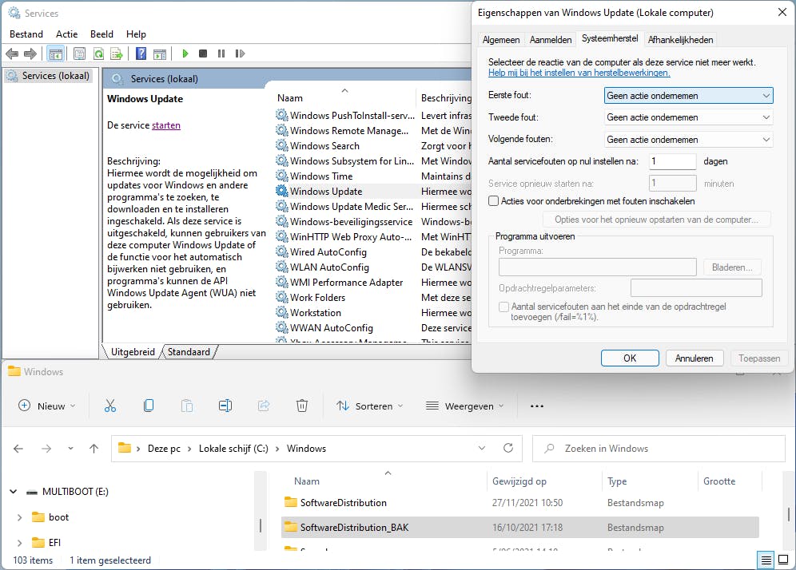Screen dimensions: 796x570
Task: Rename the selected folder in Explorer
Action: click(x=225, y=406)
